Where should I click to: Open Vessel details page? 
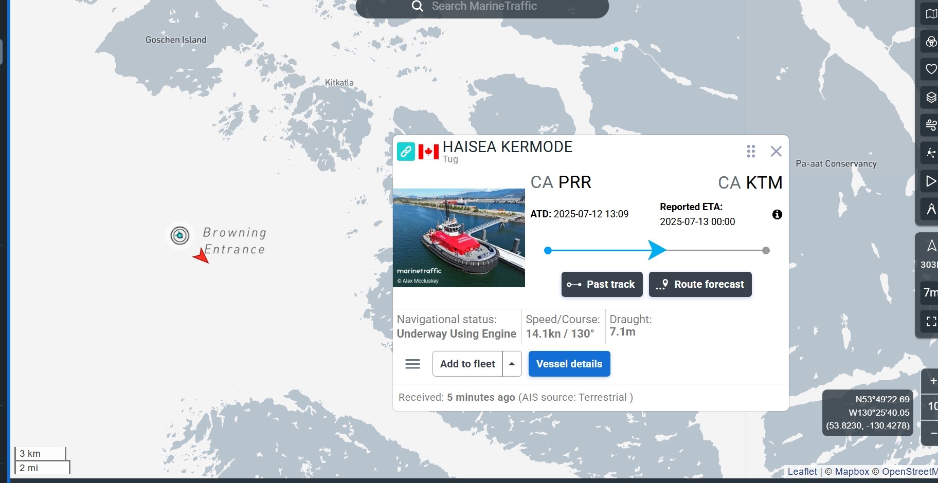(x=569, y=364)
